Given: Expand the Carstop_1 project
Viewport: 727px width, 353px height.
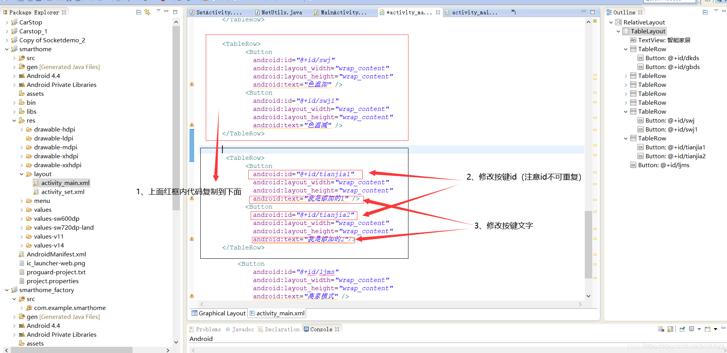Looking at the screenshot, I should 7,31.
